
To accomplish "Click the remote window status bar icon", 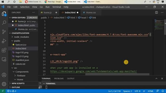I will tap(3, 91).
